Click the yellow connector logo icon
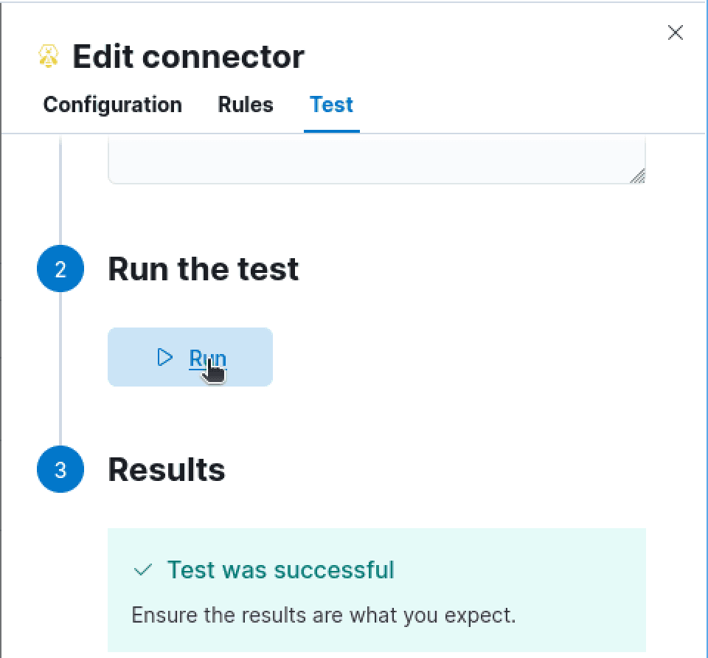Viewport: 708px width, 658px height. [49, 57]
